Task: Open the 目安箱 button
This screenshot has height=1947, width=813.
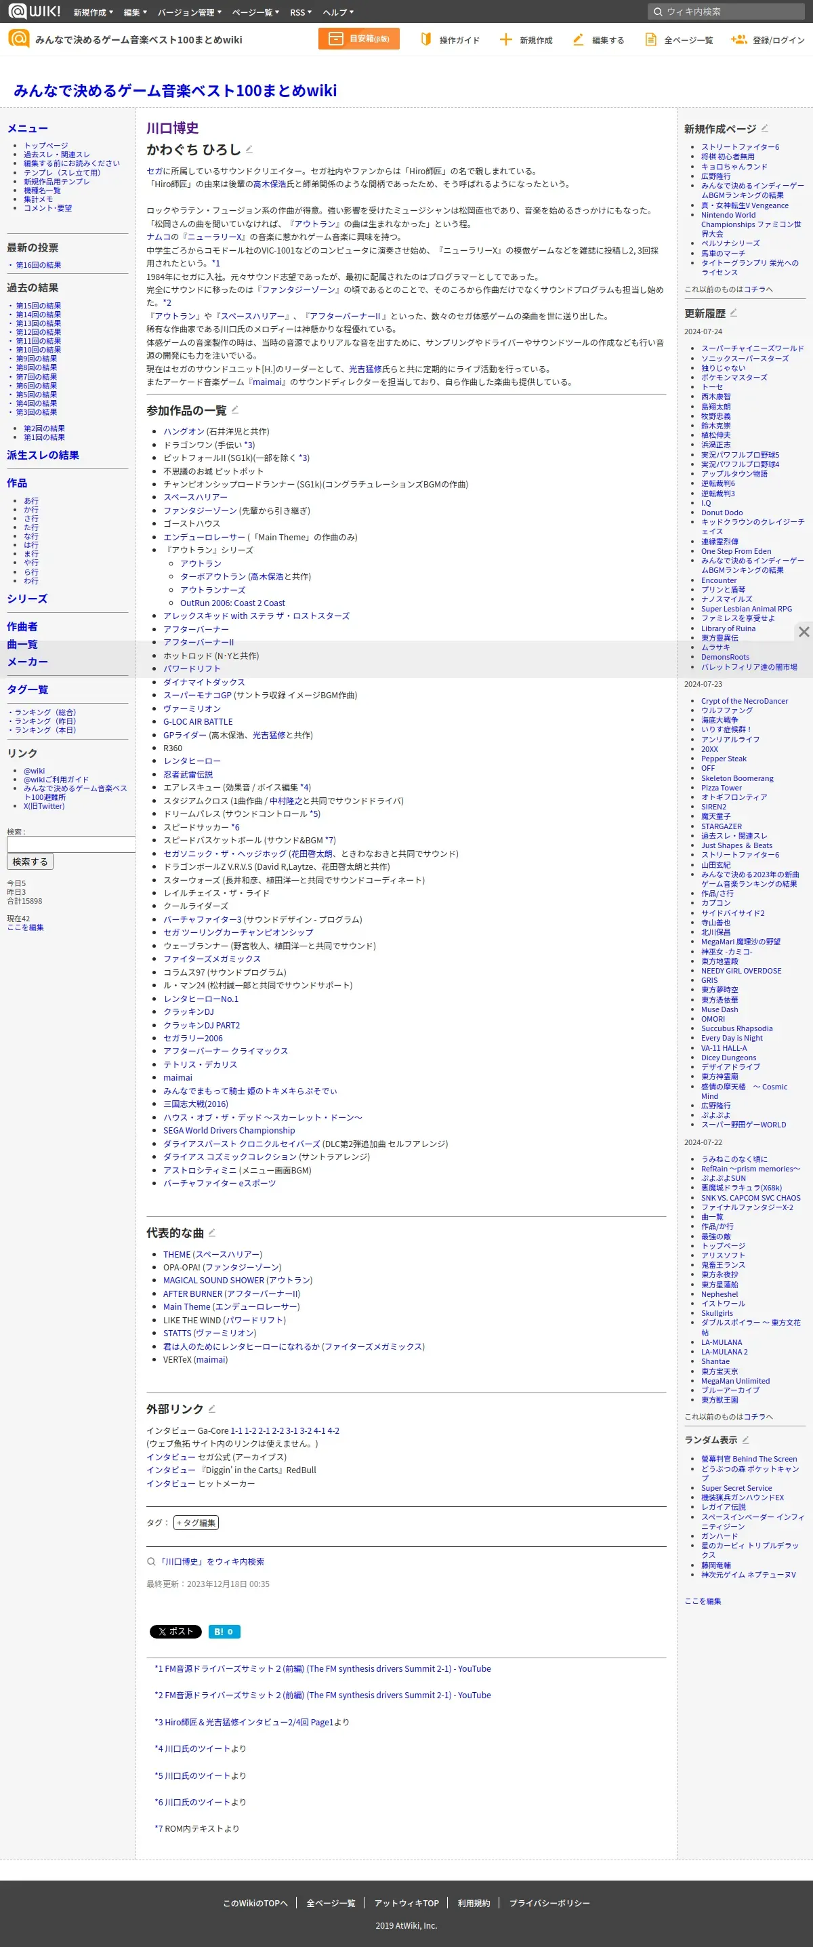Action: click(x=359, y=39)
